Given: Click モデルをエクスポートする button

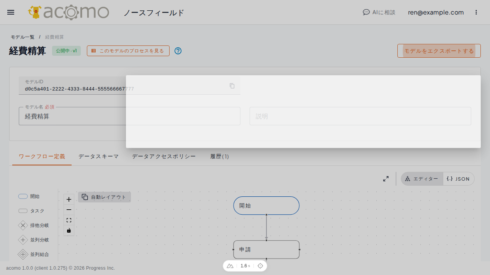Looking at the screenshot, I should pyautogui.click(x=439, y=51).
